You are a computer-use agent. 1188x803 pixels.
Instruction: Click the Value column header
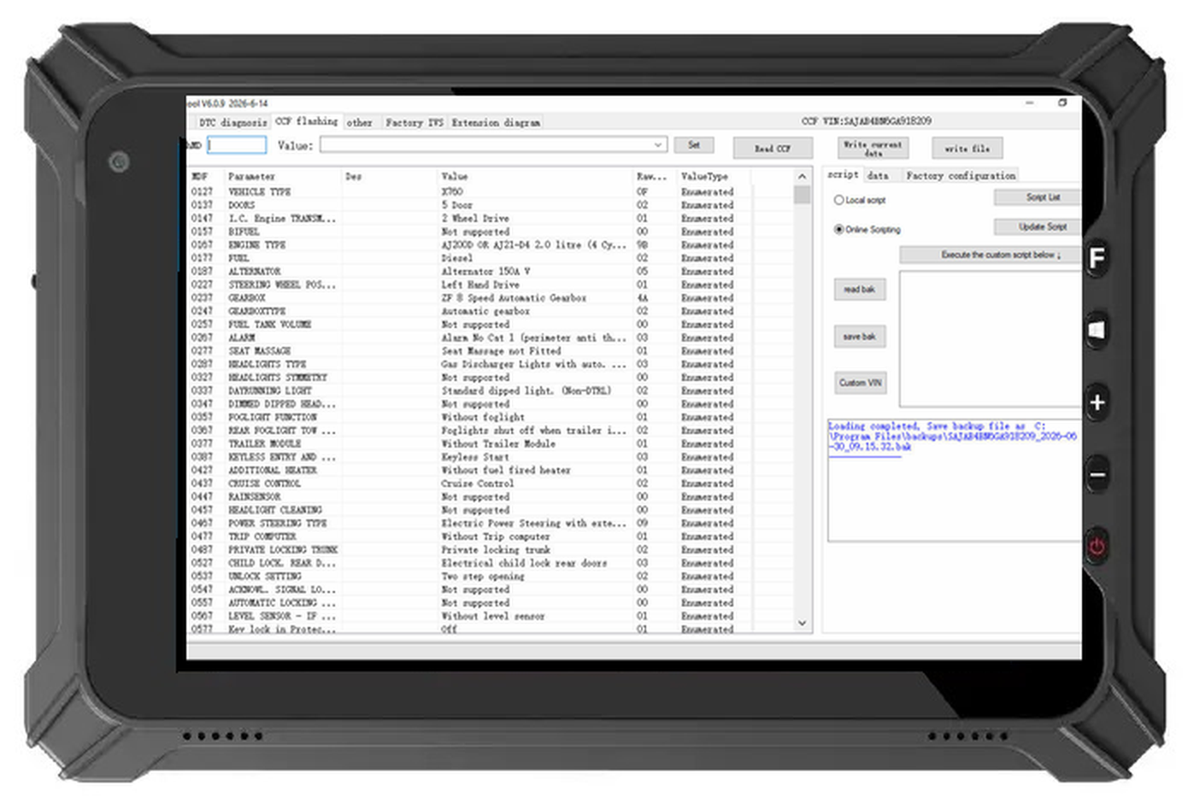coord(535,177)
